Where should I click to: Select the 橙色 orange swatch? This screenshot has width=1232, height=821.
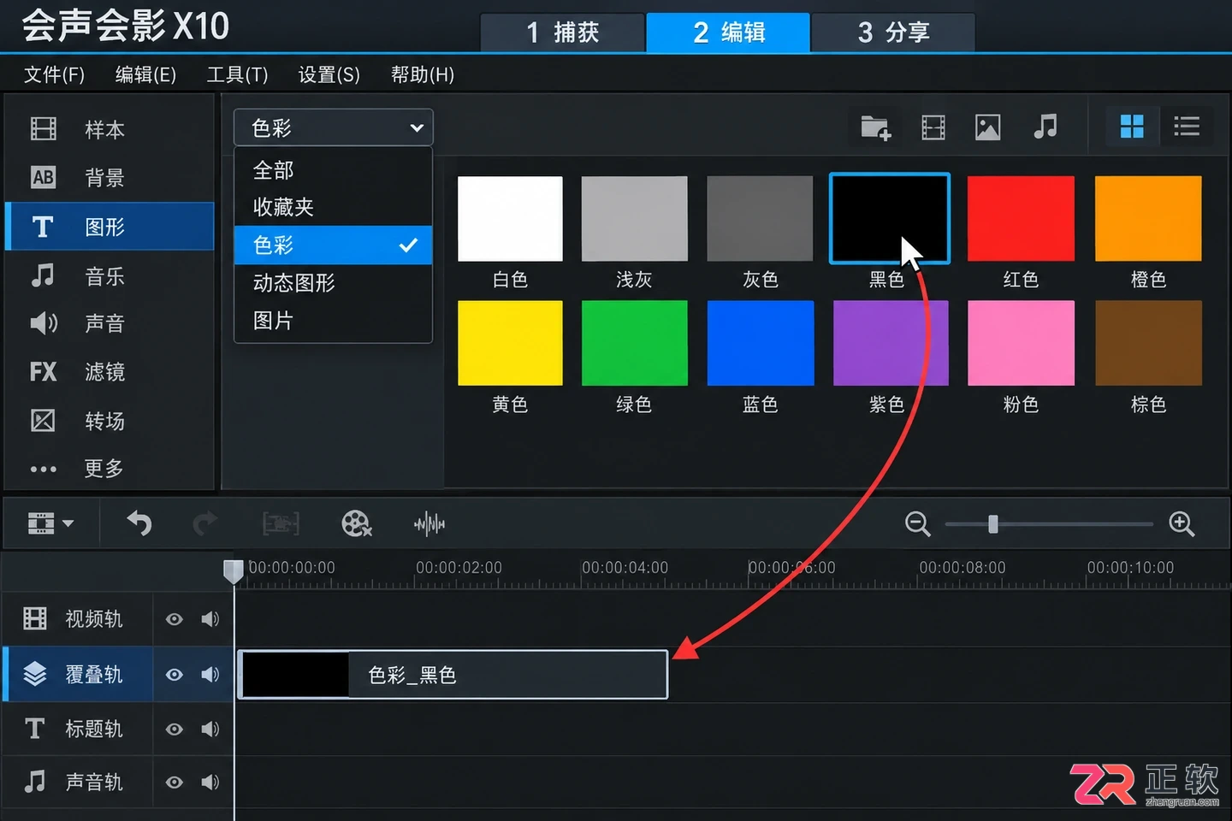[1148, 219]
